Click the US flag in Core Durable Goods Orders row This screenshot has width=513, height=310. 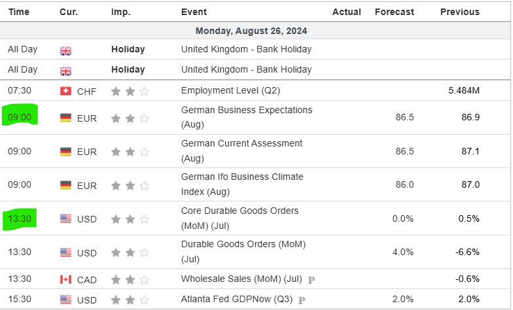click(x=65, y=218)
